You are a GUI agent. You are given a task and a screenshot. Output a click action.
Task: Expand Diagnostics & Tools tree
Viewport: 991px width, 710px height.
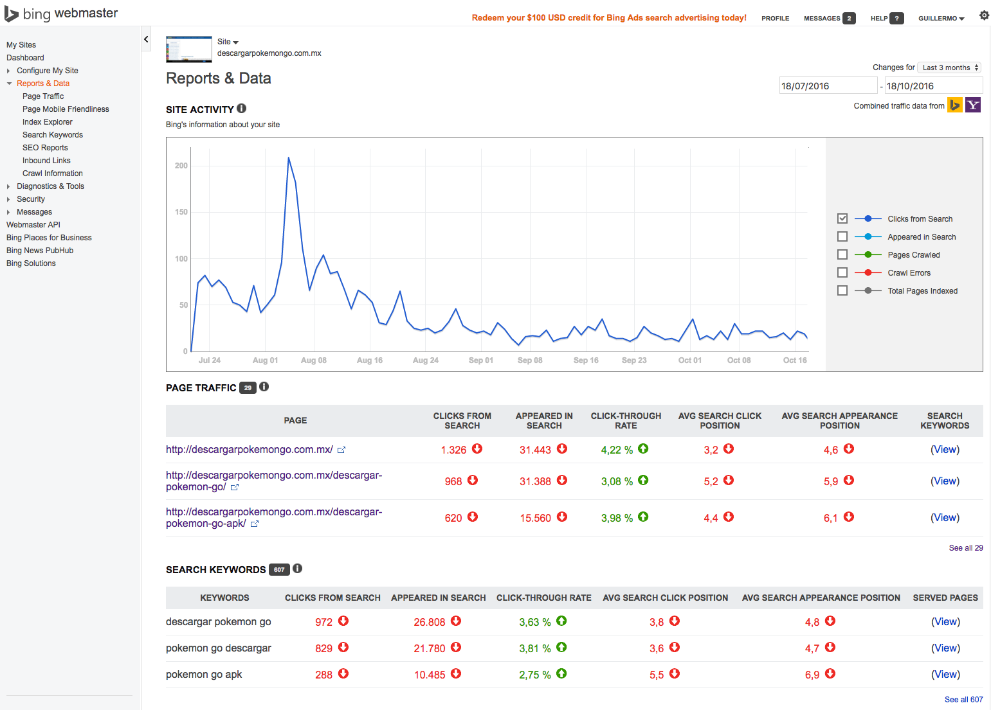(8, 186)
